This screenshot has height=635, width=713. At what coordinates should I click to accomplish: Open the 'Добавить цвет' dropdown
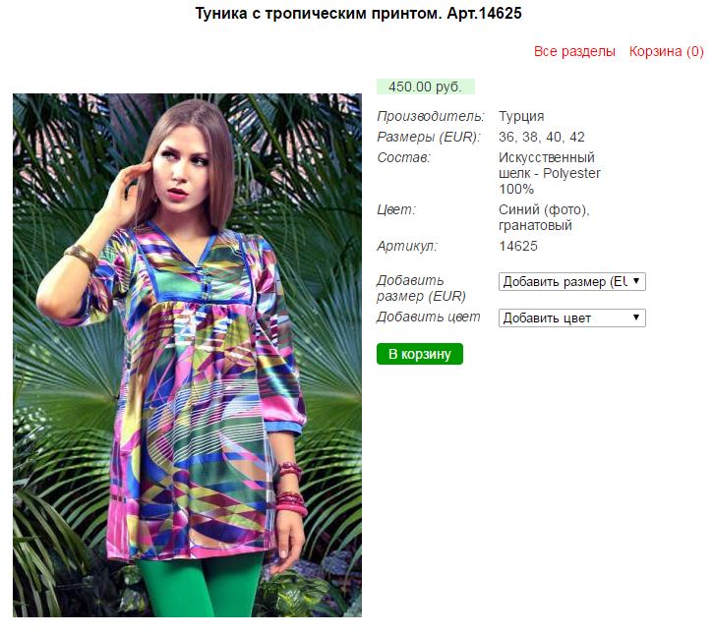pyautogui.click(x=571, y=317)
